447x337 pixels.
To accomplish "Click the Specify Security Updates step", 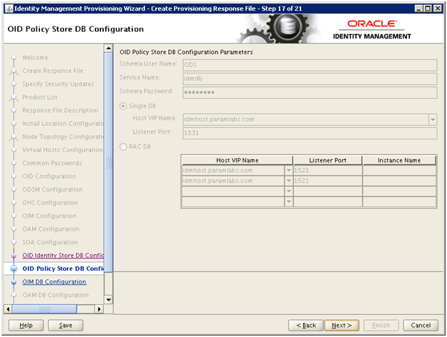I will pos(58,84).
